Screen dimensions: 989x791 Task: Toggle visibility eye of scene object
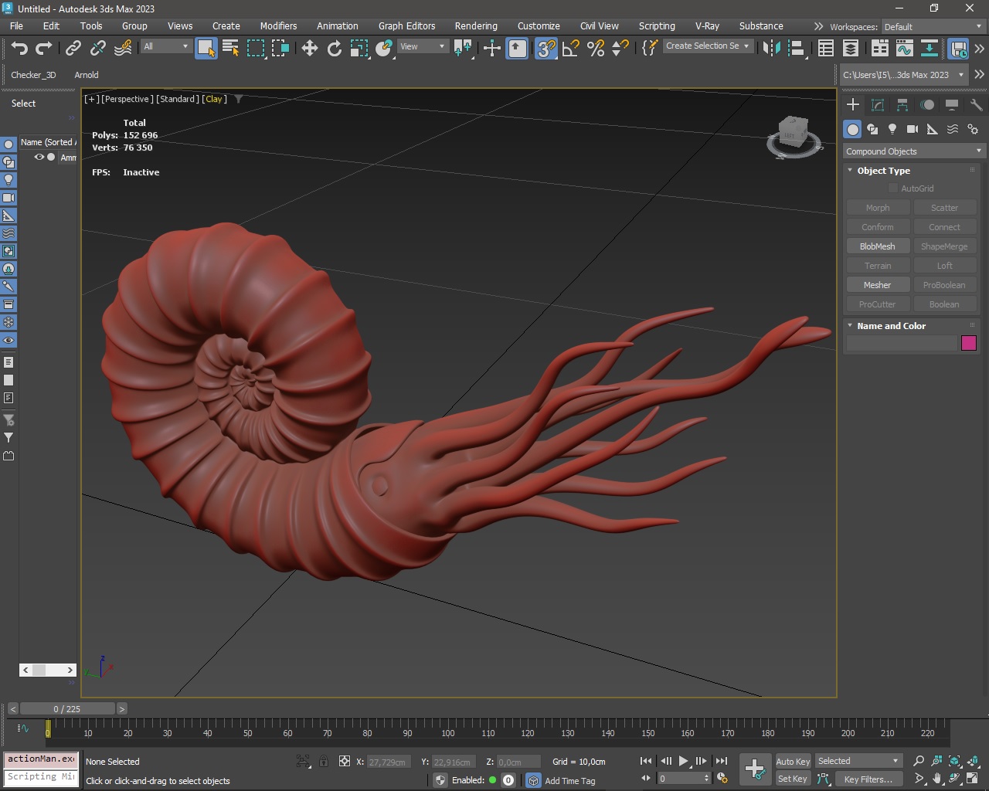[x=39, y=157]
